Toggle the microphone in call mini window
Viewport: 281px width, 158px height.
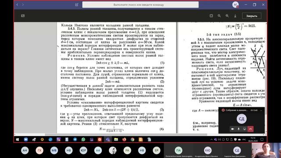238,129
